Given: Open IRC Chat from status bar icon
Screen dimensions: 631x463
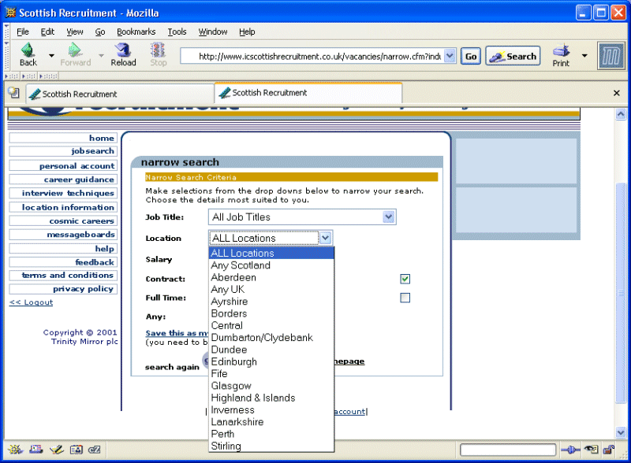Looking at the screenshot, I should [95, 450].
